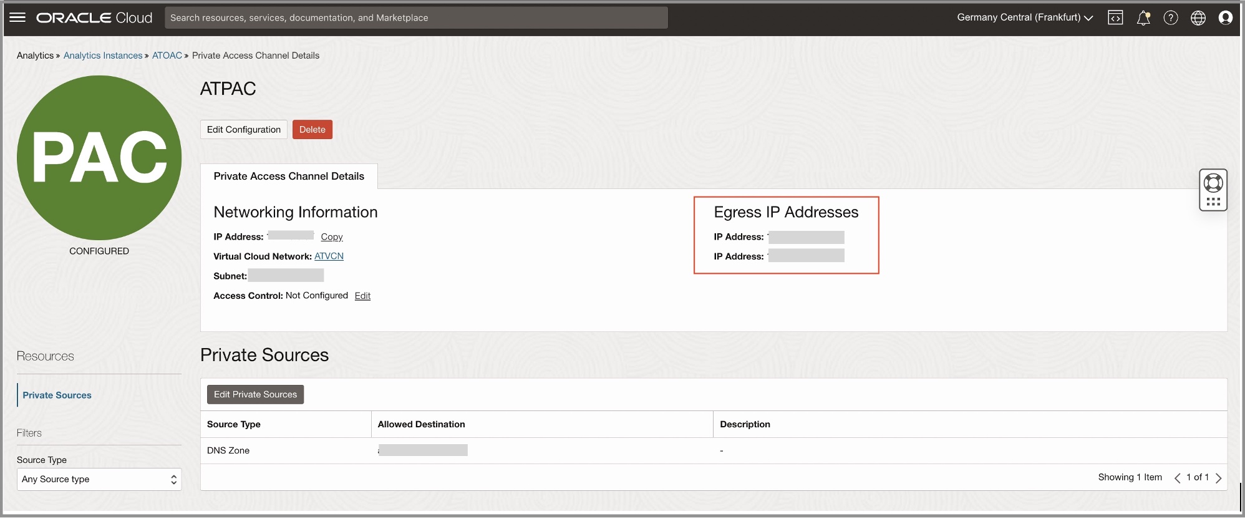Click the Showing 1 Item text
The image size is (1245, 519).
coord(1130,477)
